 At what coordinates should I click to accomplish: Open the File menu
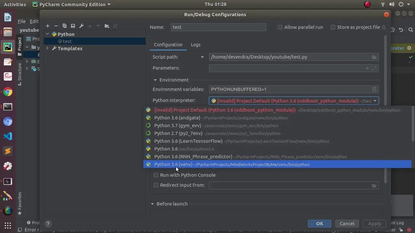tap(22, 21)
